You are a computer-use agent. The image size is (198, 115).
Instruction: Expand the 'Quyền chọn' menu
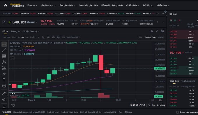coord(49,5)
